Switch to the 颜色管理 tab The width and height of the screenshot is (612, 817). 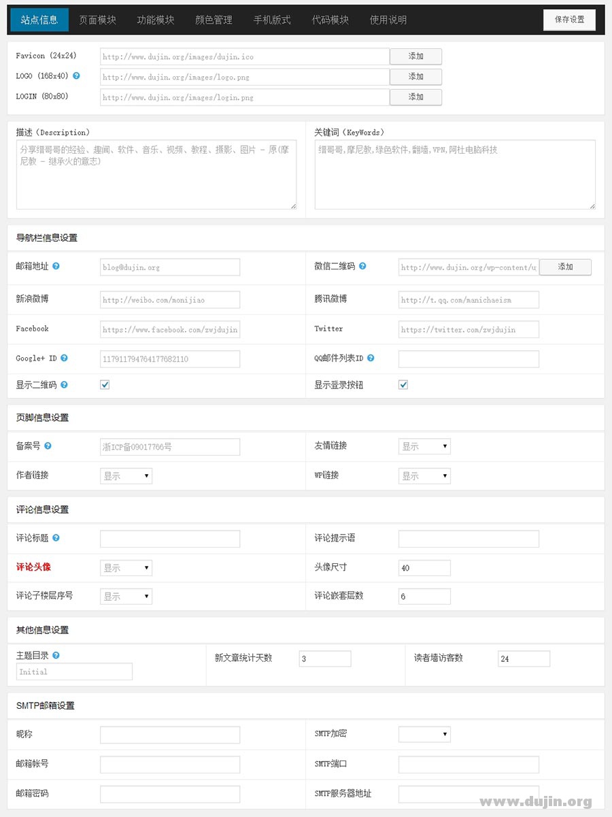tap(214, 20)
